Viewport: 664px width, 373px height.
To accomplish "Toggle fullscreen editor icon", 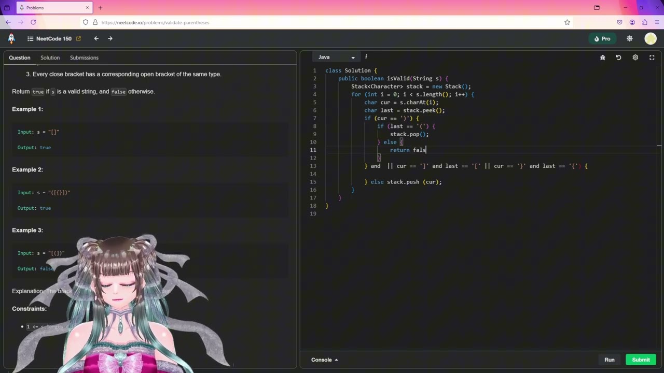I will point(652,58).
